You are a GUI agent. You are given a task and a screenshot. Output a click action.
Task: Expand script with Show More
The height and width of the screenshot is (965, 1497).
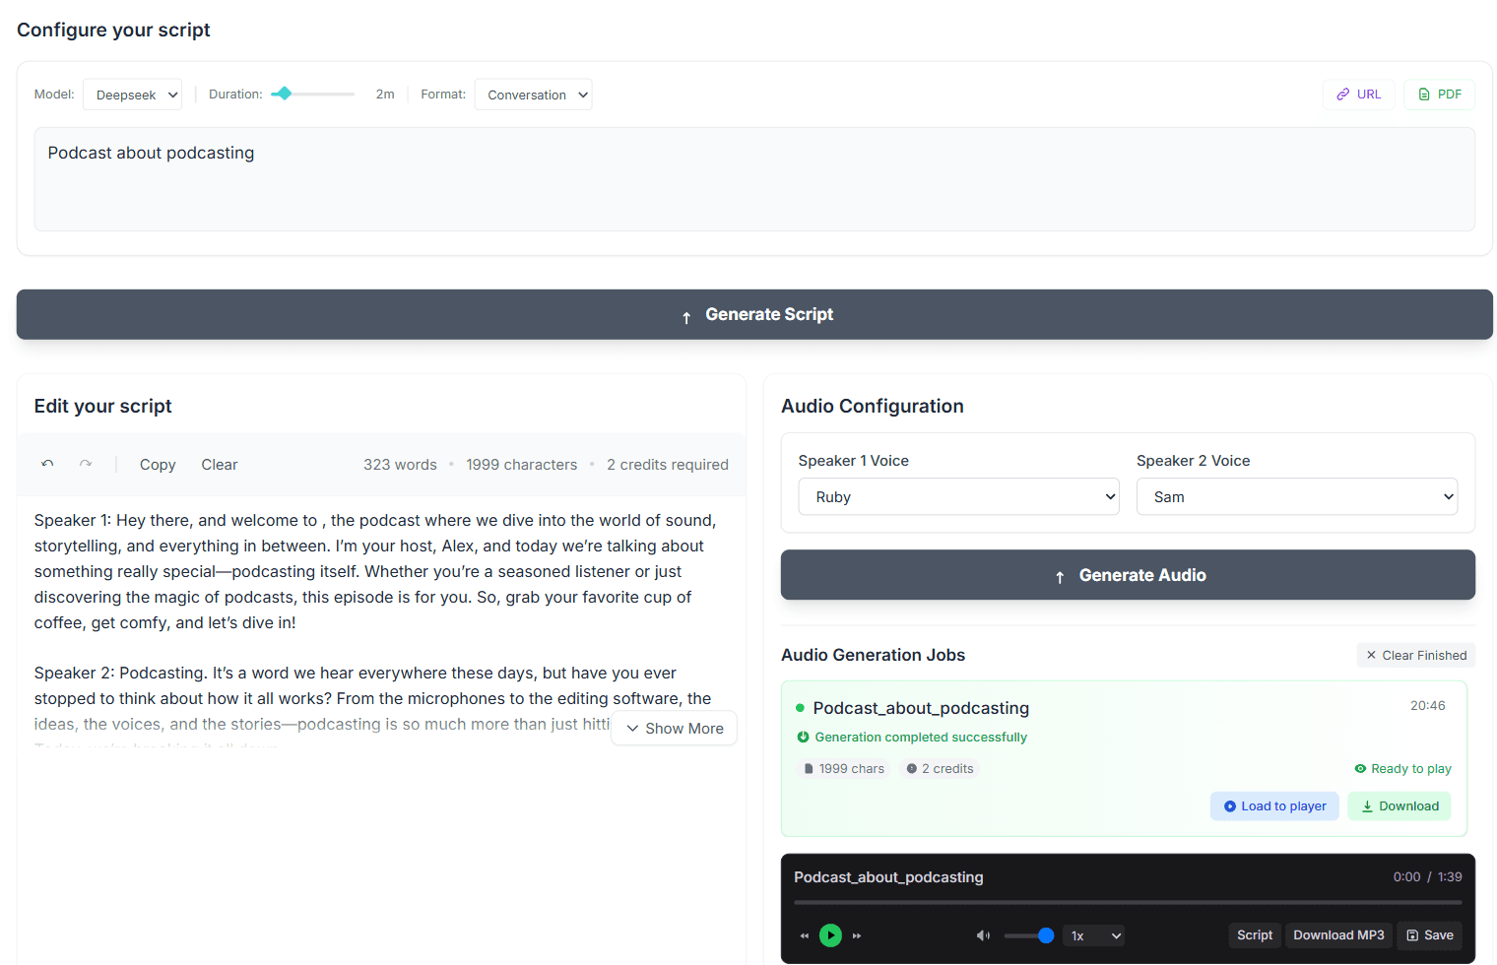(x=675, y=729)
